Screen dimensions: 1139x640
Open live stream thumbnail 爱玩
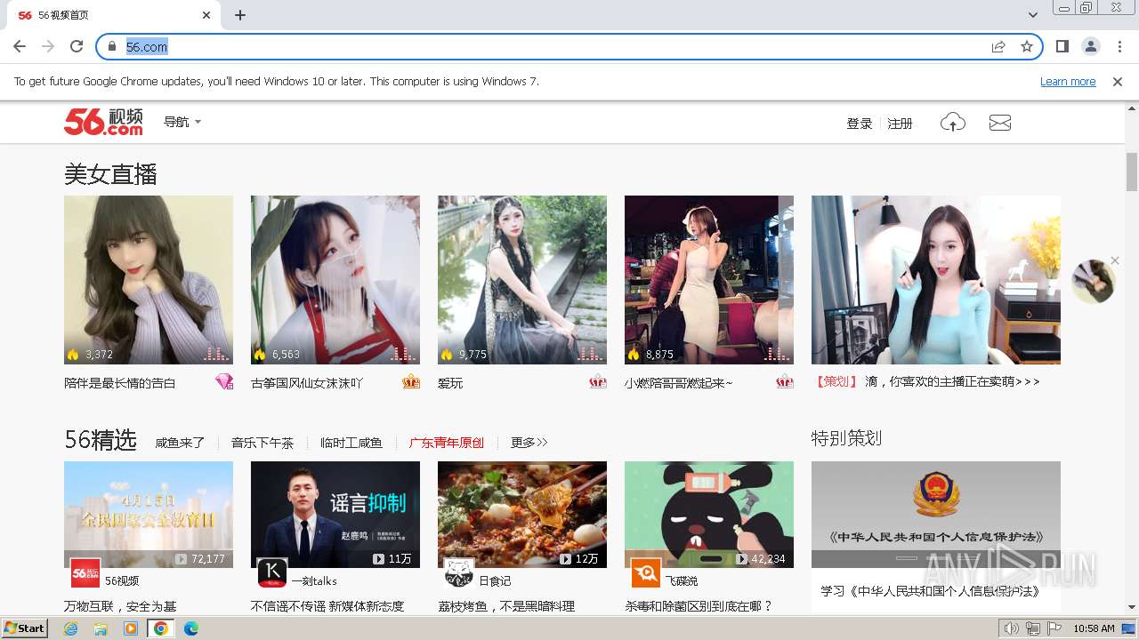coord(522,280)
